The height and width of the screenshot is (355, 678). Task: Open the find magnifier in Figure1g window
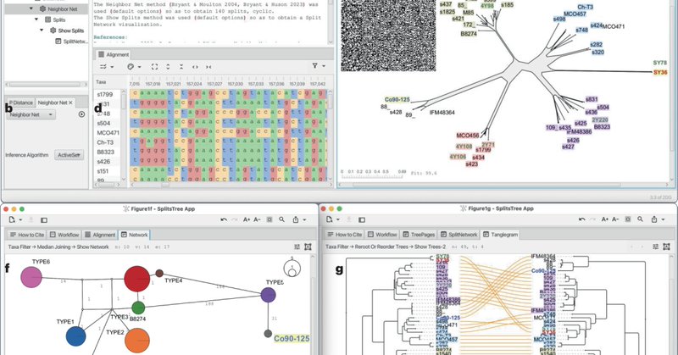pos(641,219)
